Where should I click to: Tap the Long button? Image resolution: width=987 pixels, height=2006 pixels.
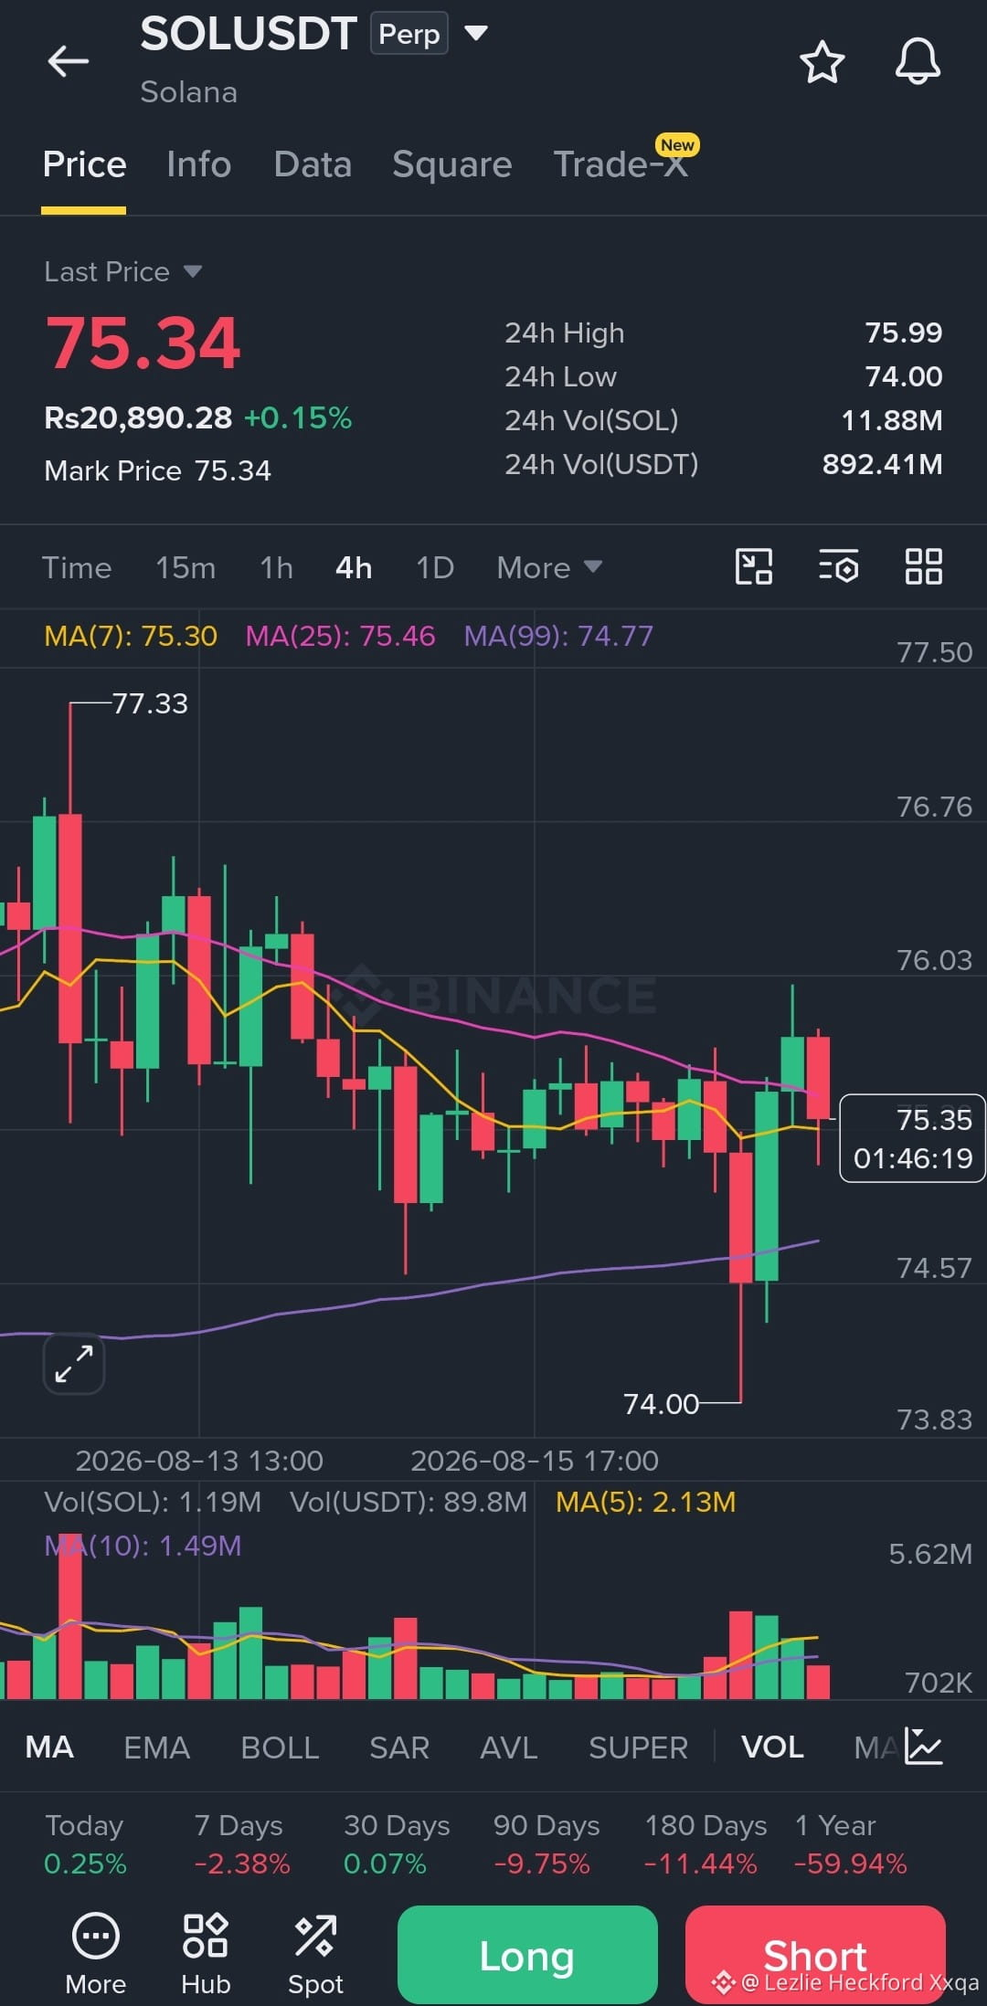point(527,1955)
